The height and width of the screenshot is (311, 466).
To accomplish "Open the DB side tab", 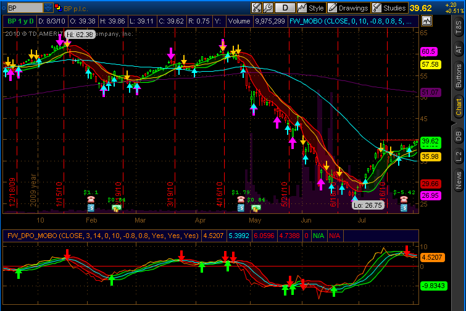I will (459, 136).
